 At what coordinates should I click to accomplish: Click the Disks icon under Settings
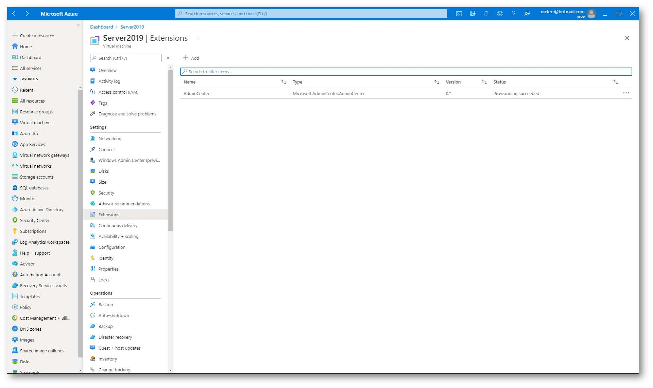coord(92,171)
